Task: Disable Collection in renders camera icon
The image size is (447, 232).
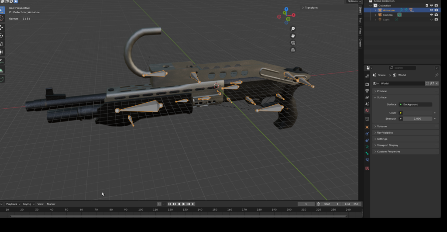Action: [x=436, y=5]
